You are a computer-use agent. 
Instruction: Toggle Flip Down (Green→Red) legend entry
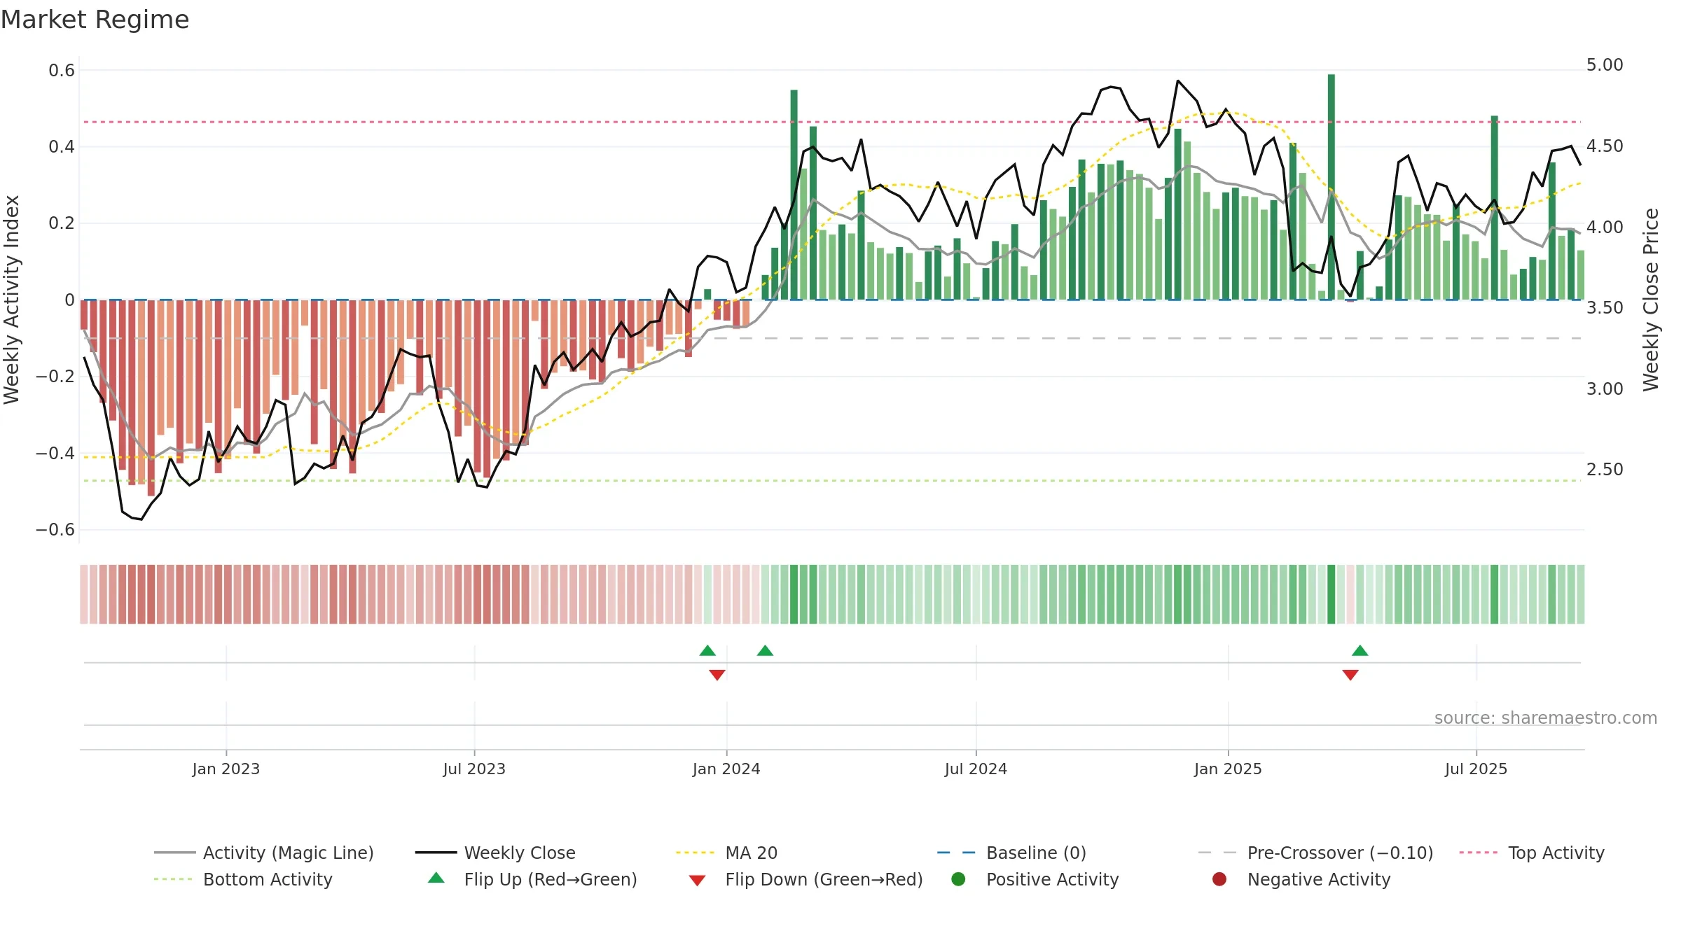tap(805, 879)
